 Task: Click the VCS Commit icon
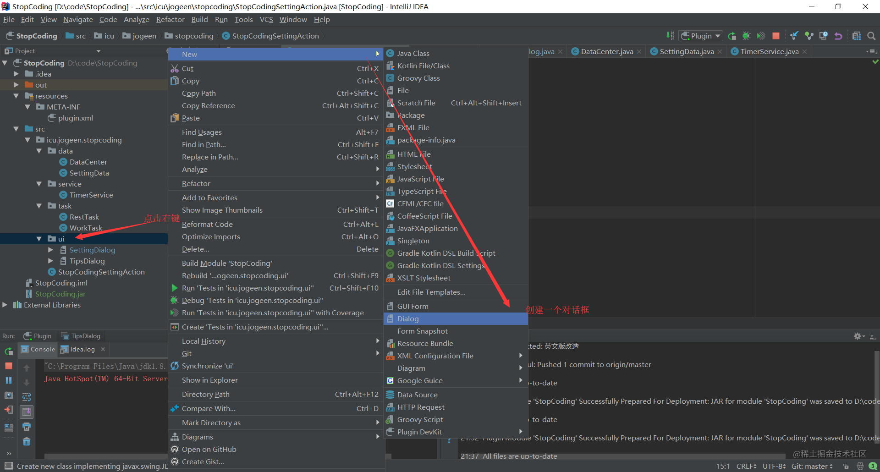809,36
